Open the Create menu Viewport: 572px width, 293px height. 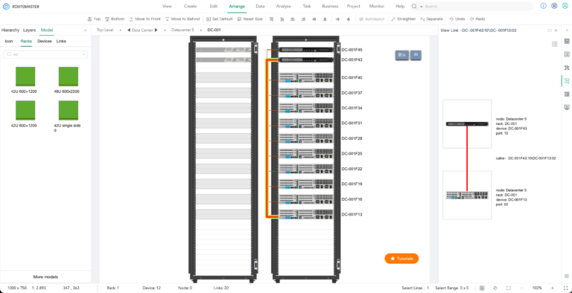tap(190, 6)
